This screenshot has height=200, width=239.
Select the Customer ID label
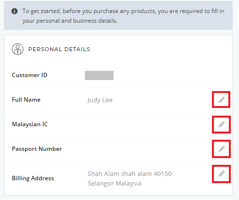(29, 75)
